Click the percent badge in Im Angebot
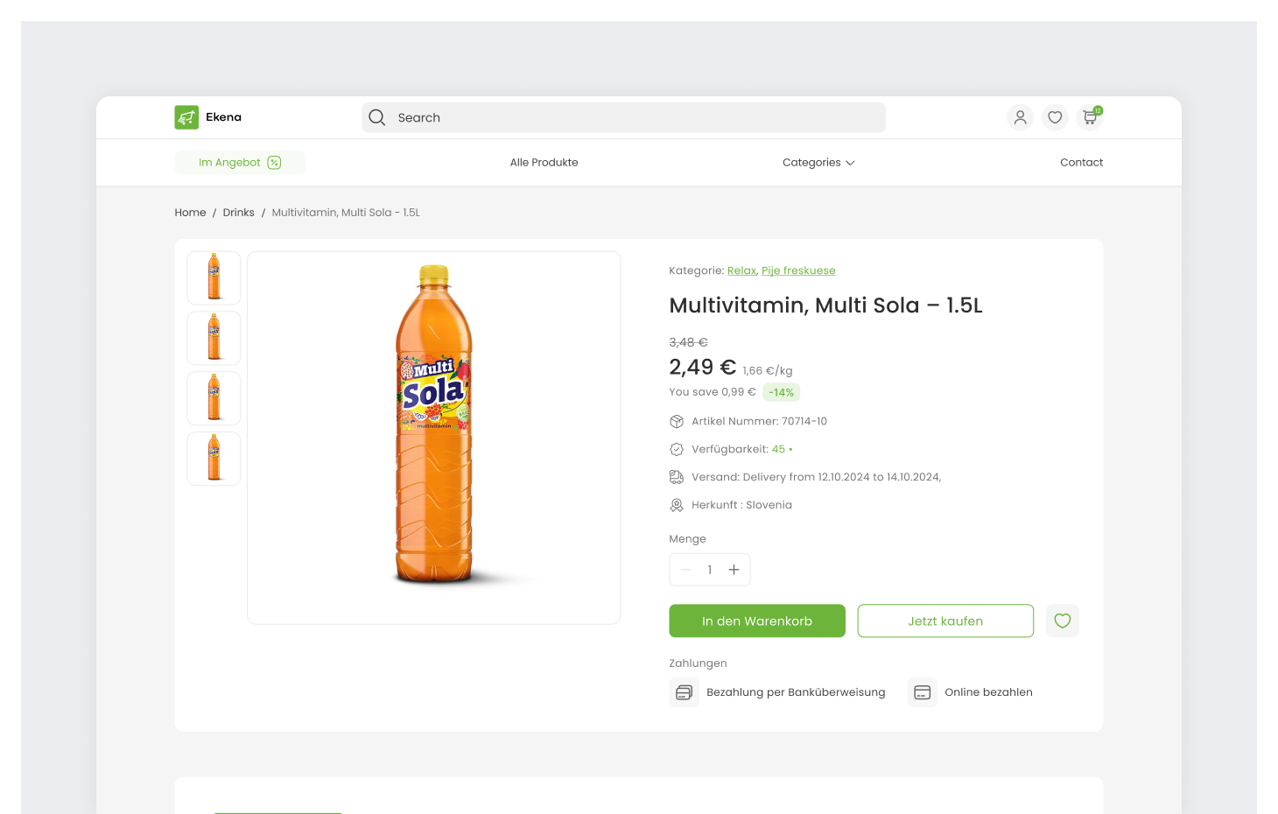 pyautogui.click(x=275, y=162)
